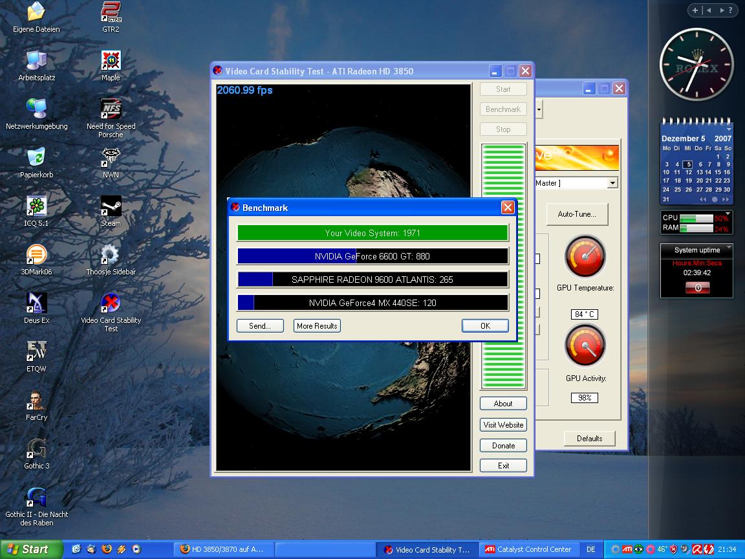Select day 12 in calendar gadget
This screenshot has width=745, height=559.
coord(688,172)
